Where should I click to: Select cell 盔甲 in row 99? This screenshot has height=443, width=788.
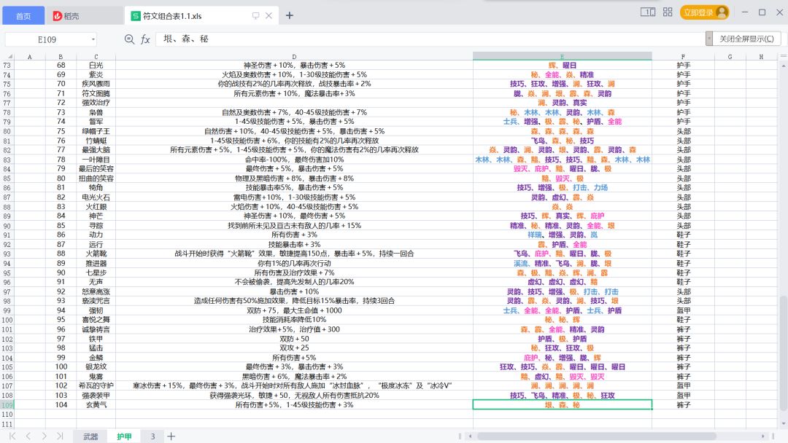683,310
